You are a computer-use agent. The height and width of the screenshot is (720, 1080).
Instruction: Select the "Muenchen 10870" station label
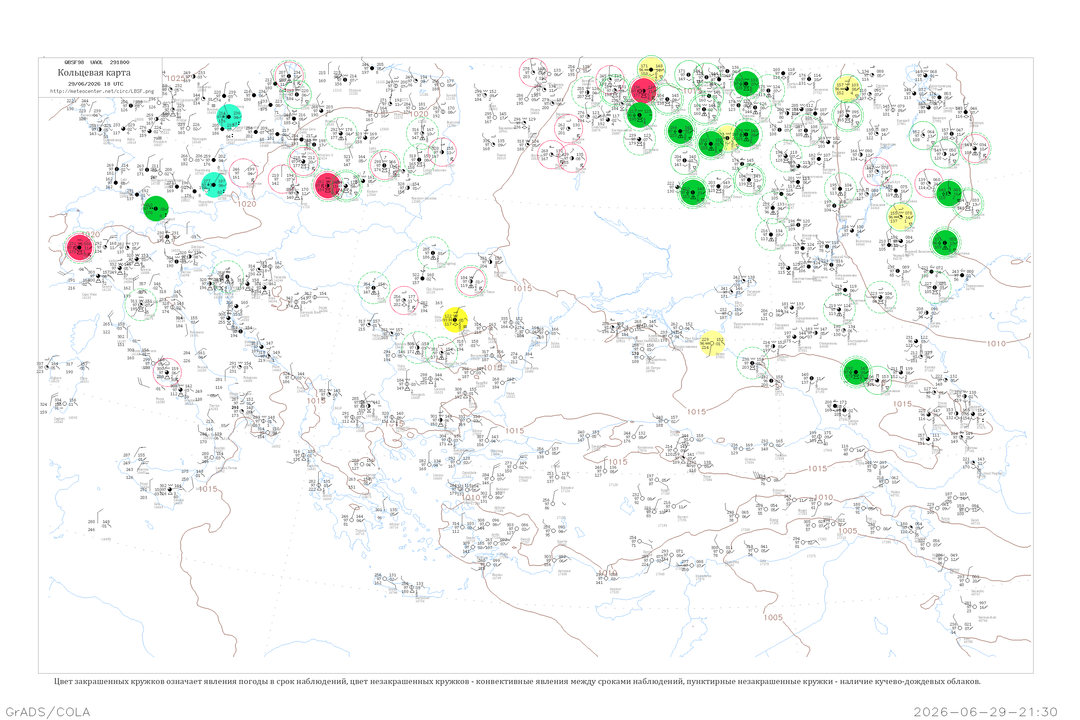click(205, 203)
